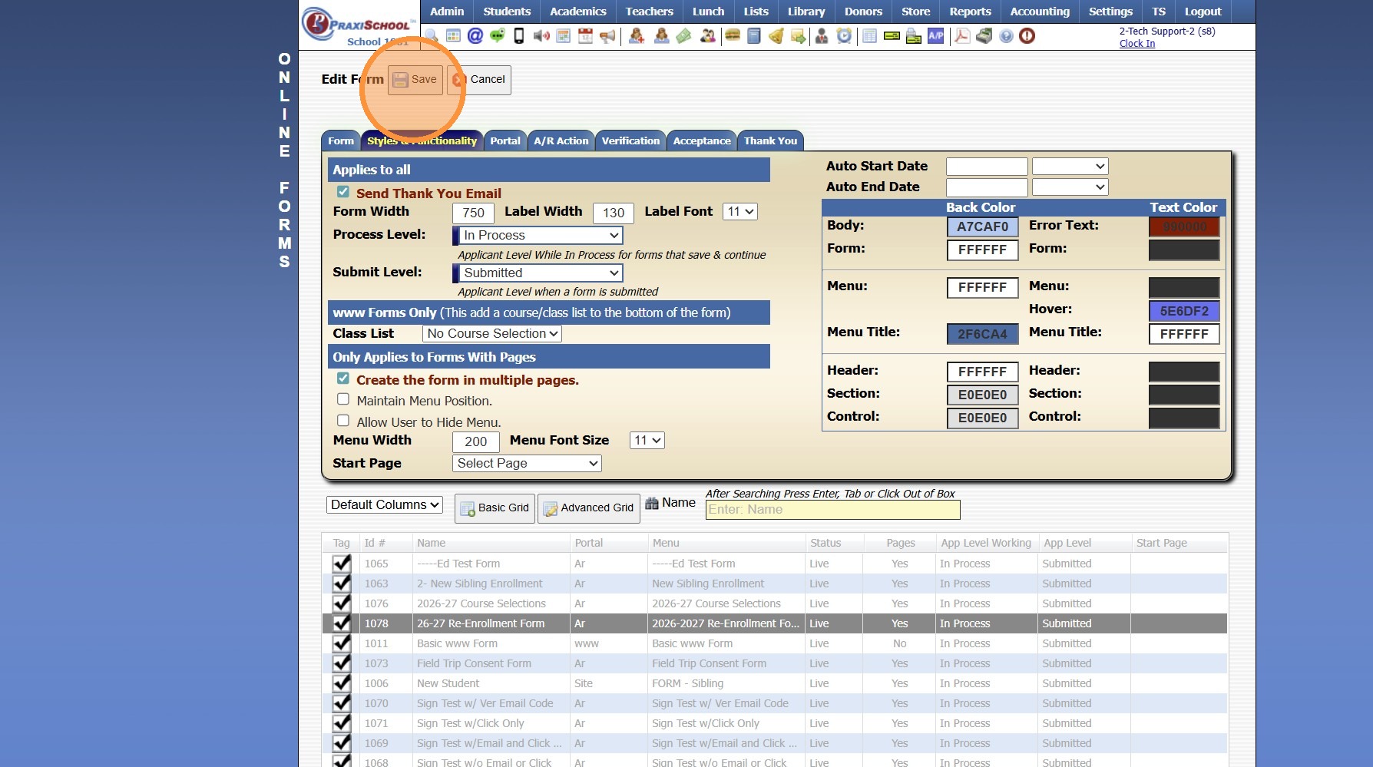Open the sticky note with arrow icon
The width and height of the screenshot is (1373, 767).
click(799, 36)
